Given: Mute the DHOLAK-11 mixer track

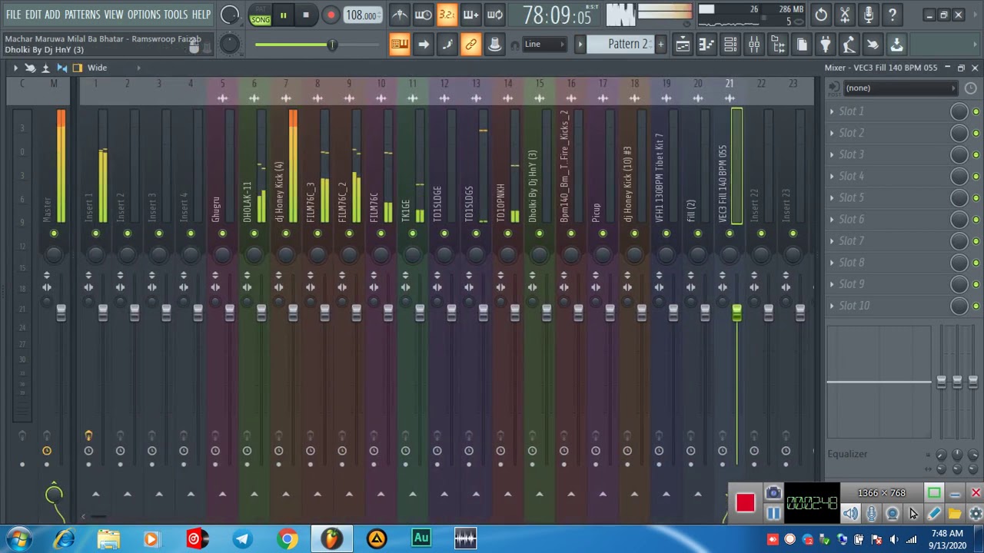Looking at the screenshot, I should (x=254, y=233).
